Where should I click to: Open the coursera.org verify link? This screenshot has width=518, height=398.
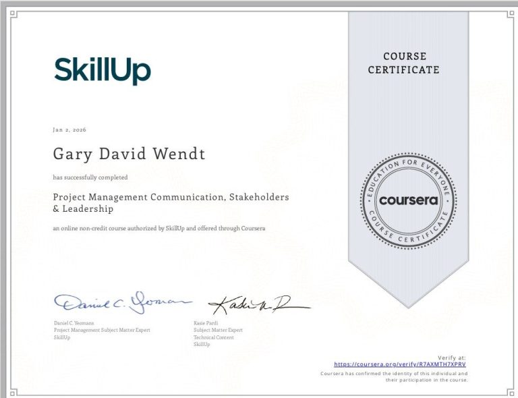[399, 364]
